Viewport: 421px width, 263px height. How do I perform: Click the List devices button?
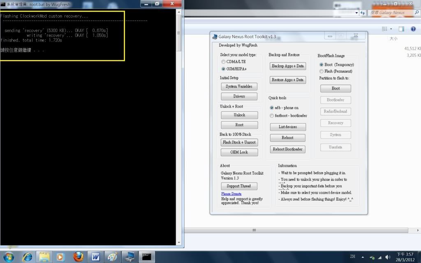click(288, 127)
